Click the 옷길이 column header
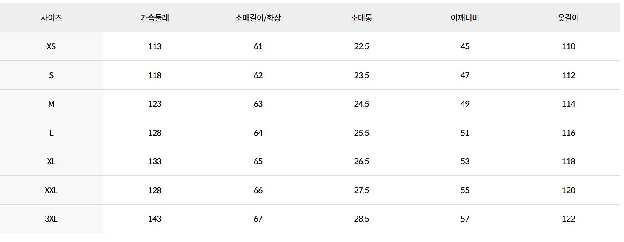This screenshot has width=624, height=242. 569,18
